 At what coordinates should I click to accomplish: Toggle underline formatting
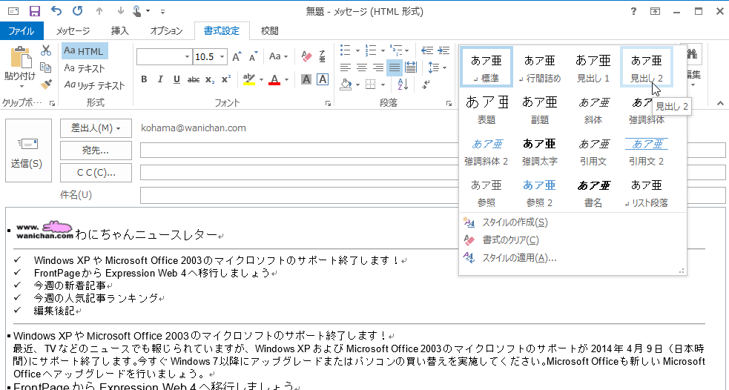(x=177, y=79)
